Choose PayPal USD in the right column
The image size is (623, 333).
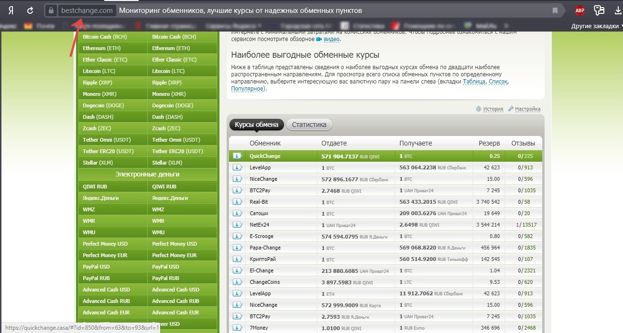pyautogui.click(x=165, y=267)
